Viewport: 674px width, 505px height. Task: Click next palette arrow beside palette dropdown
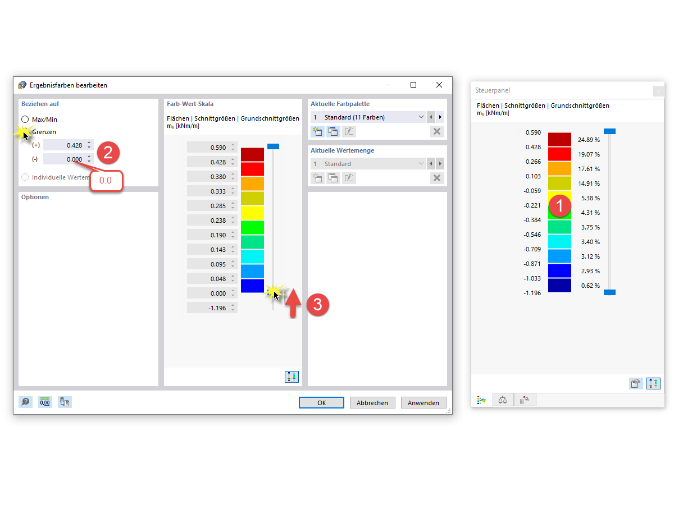click(x=440, y=117)
